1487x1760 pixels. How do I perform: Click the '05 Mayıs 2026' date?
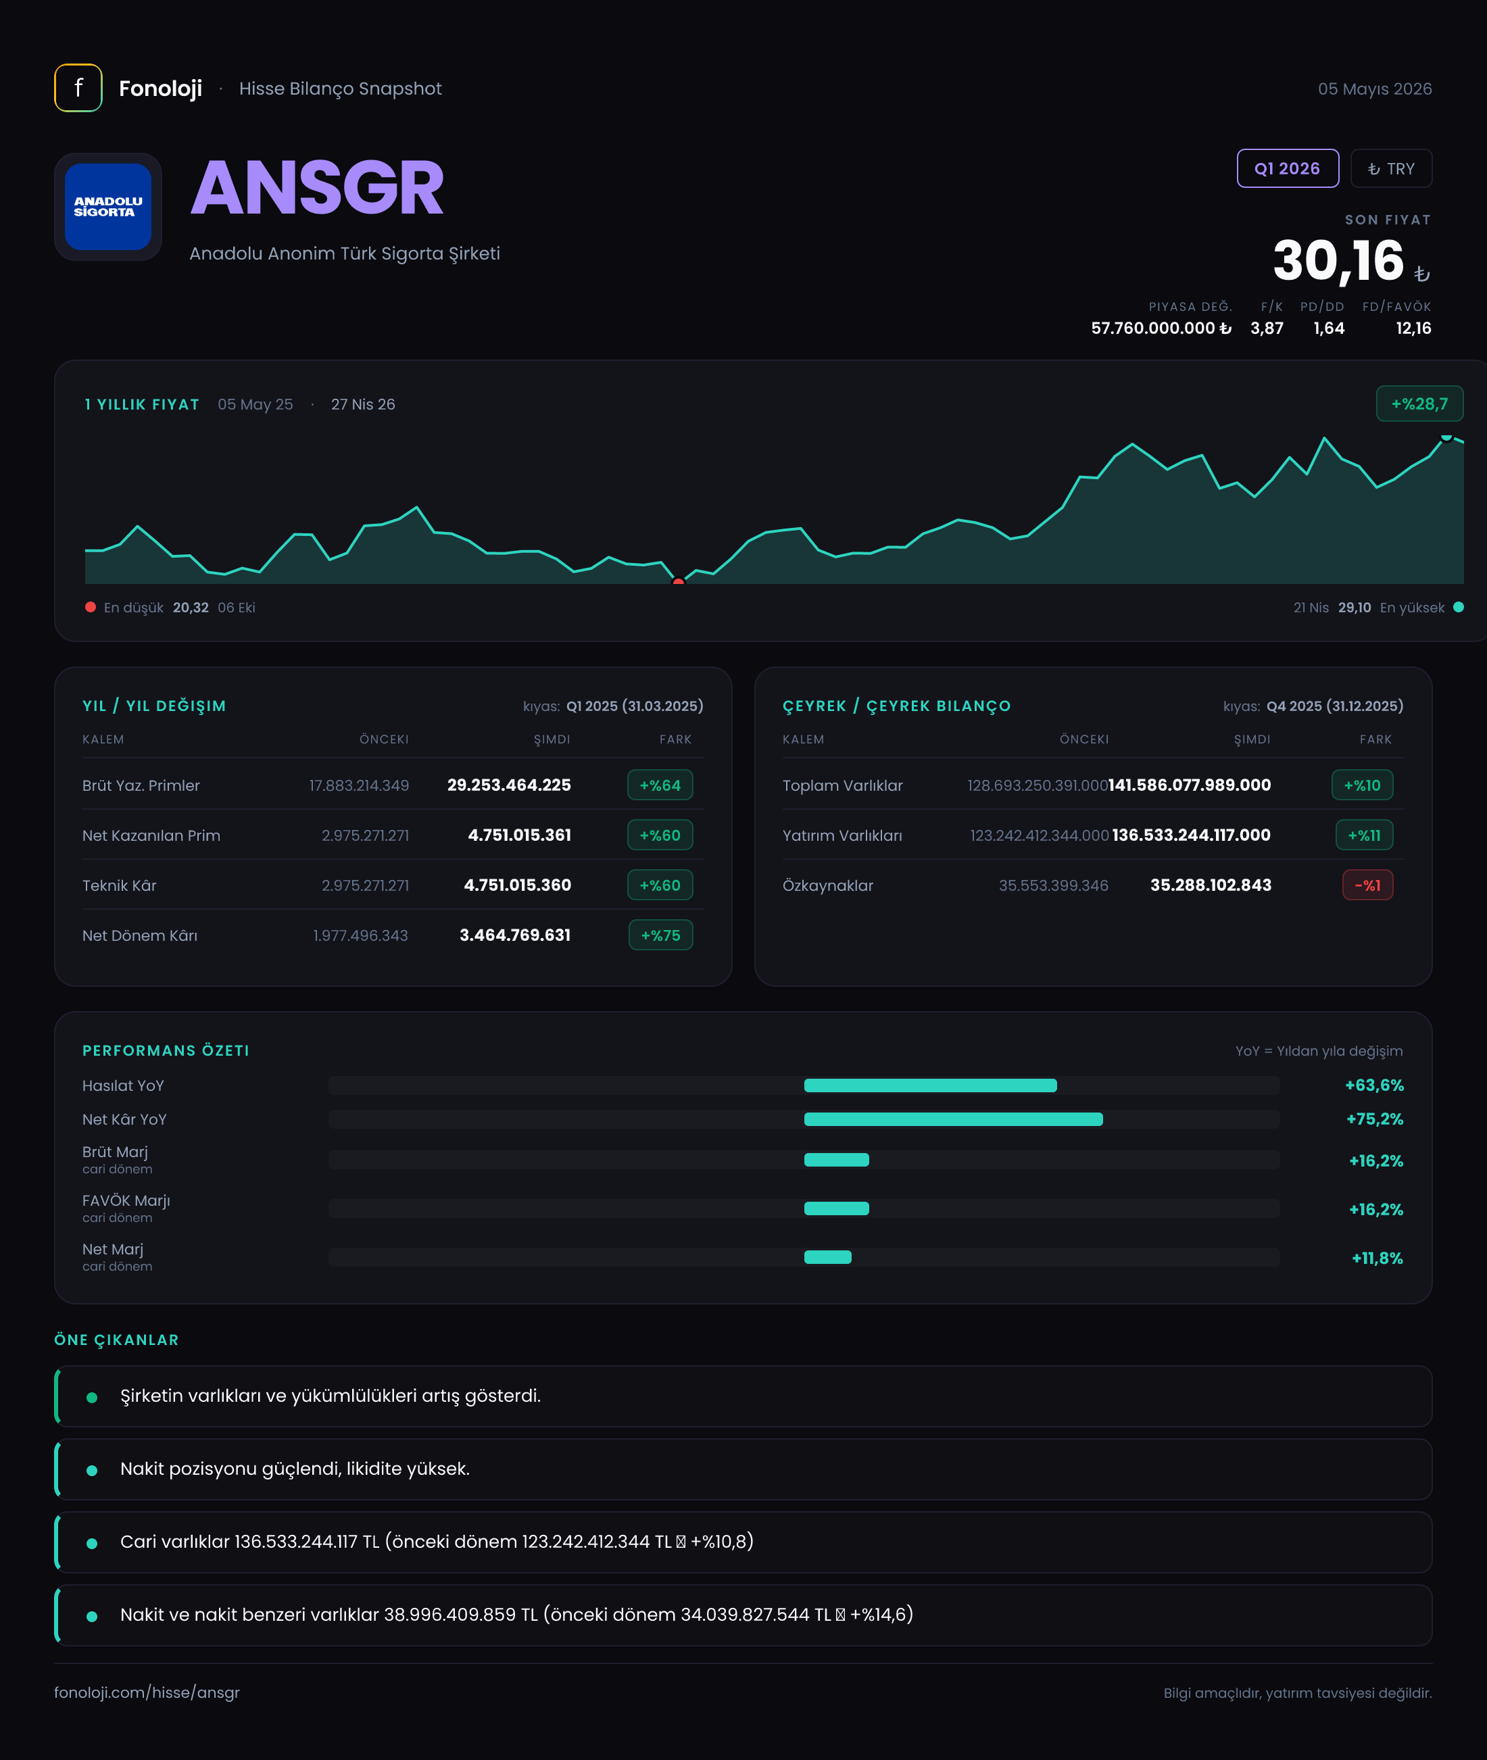pos(1375,89)
